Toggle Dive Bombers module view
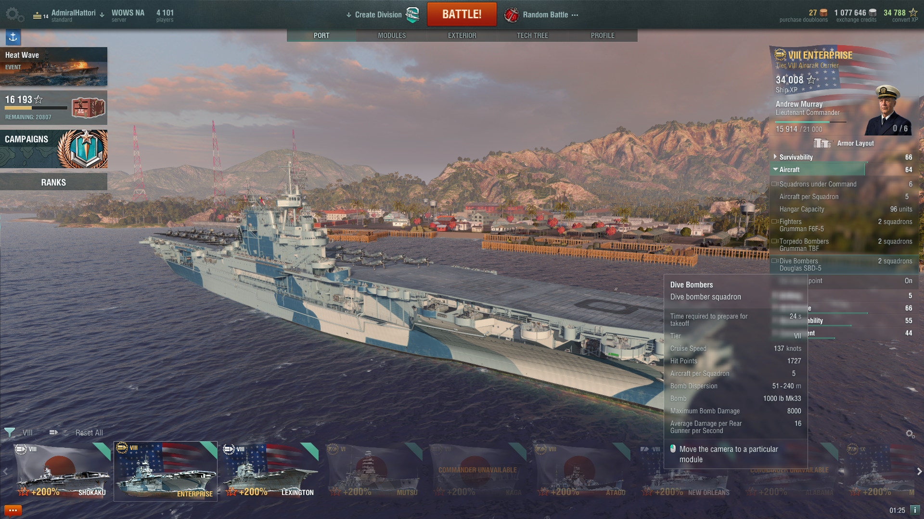Image resolution: width=924 pixels, height=519 pixels. (x=775, y=261)
